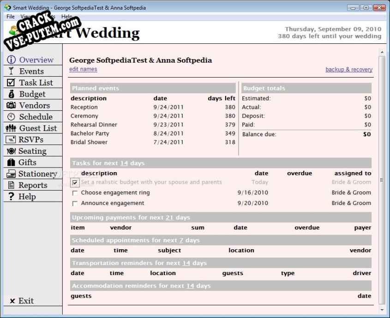Click the 'edit names' link
Image resolution: width=390 pixels, height=318 pixels.
[83, 69]
